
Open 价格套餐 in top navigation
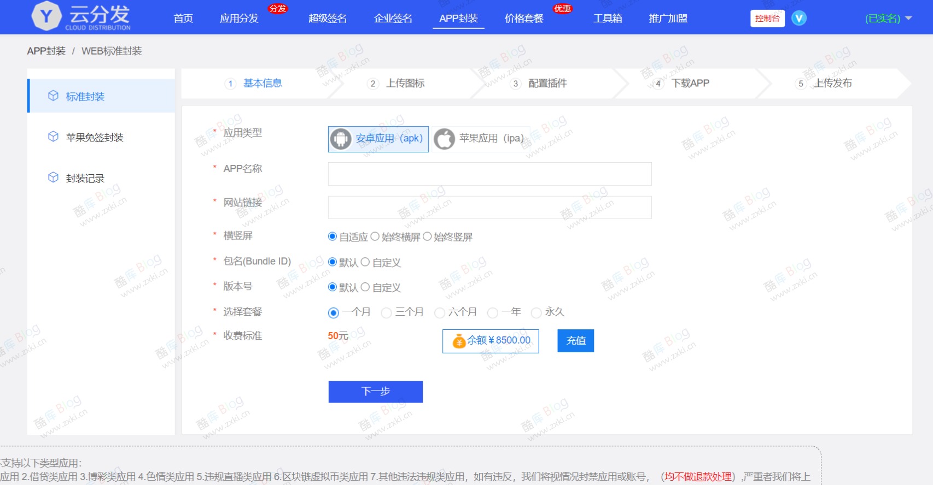[523, 18]
